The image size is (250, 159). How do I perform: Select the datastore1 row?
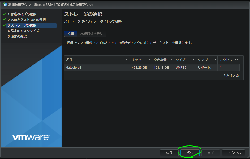[154, 68]
